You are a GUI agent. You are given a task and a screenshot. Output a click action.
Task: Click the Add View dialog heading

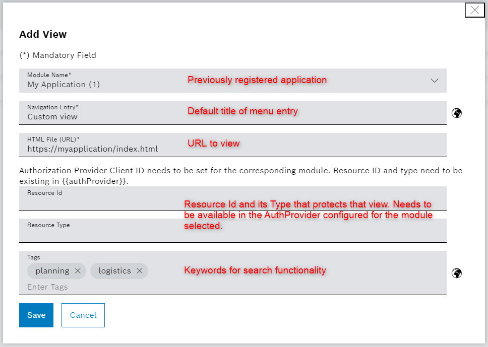click(x=43, y=34)
